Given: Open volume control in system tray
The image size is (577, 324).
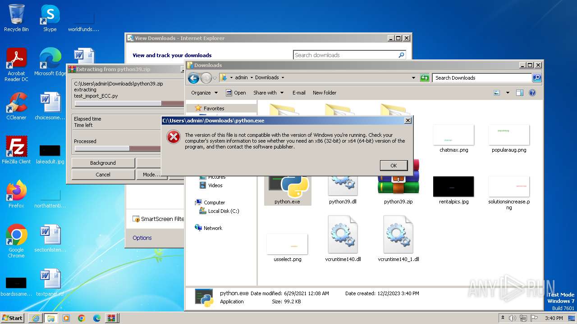Looking at the screenshot, I should [512, 318].
